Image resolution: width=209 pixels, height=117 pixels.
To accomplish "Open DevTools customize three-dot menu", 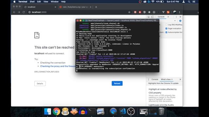I will click(x=176, y=17).
